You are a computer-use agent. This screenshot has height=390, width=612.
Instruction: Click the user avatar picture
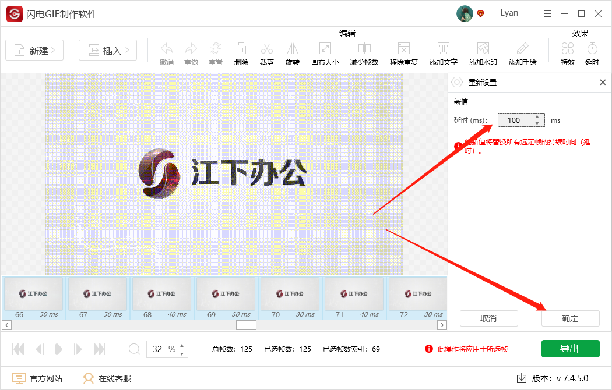(465, 13)
